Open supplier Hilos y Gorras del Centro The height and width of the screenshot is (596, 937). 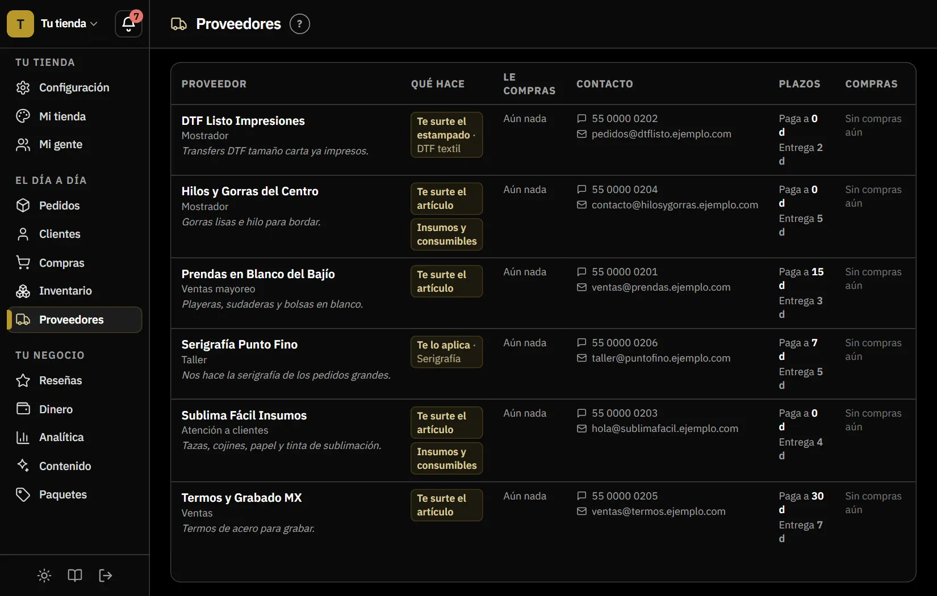(x=250, y=191)
